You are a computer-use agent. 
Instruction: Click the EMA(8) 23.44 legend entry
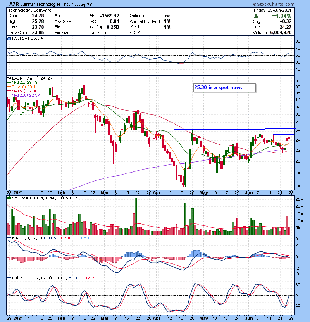(22, 87)
